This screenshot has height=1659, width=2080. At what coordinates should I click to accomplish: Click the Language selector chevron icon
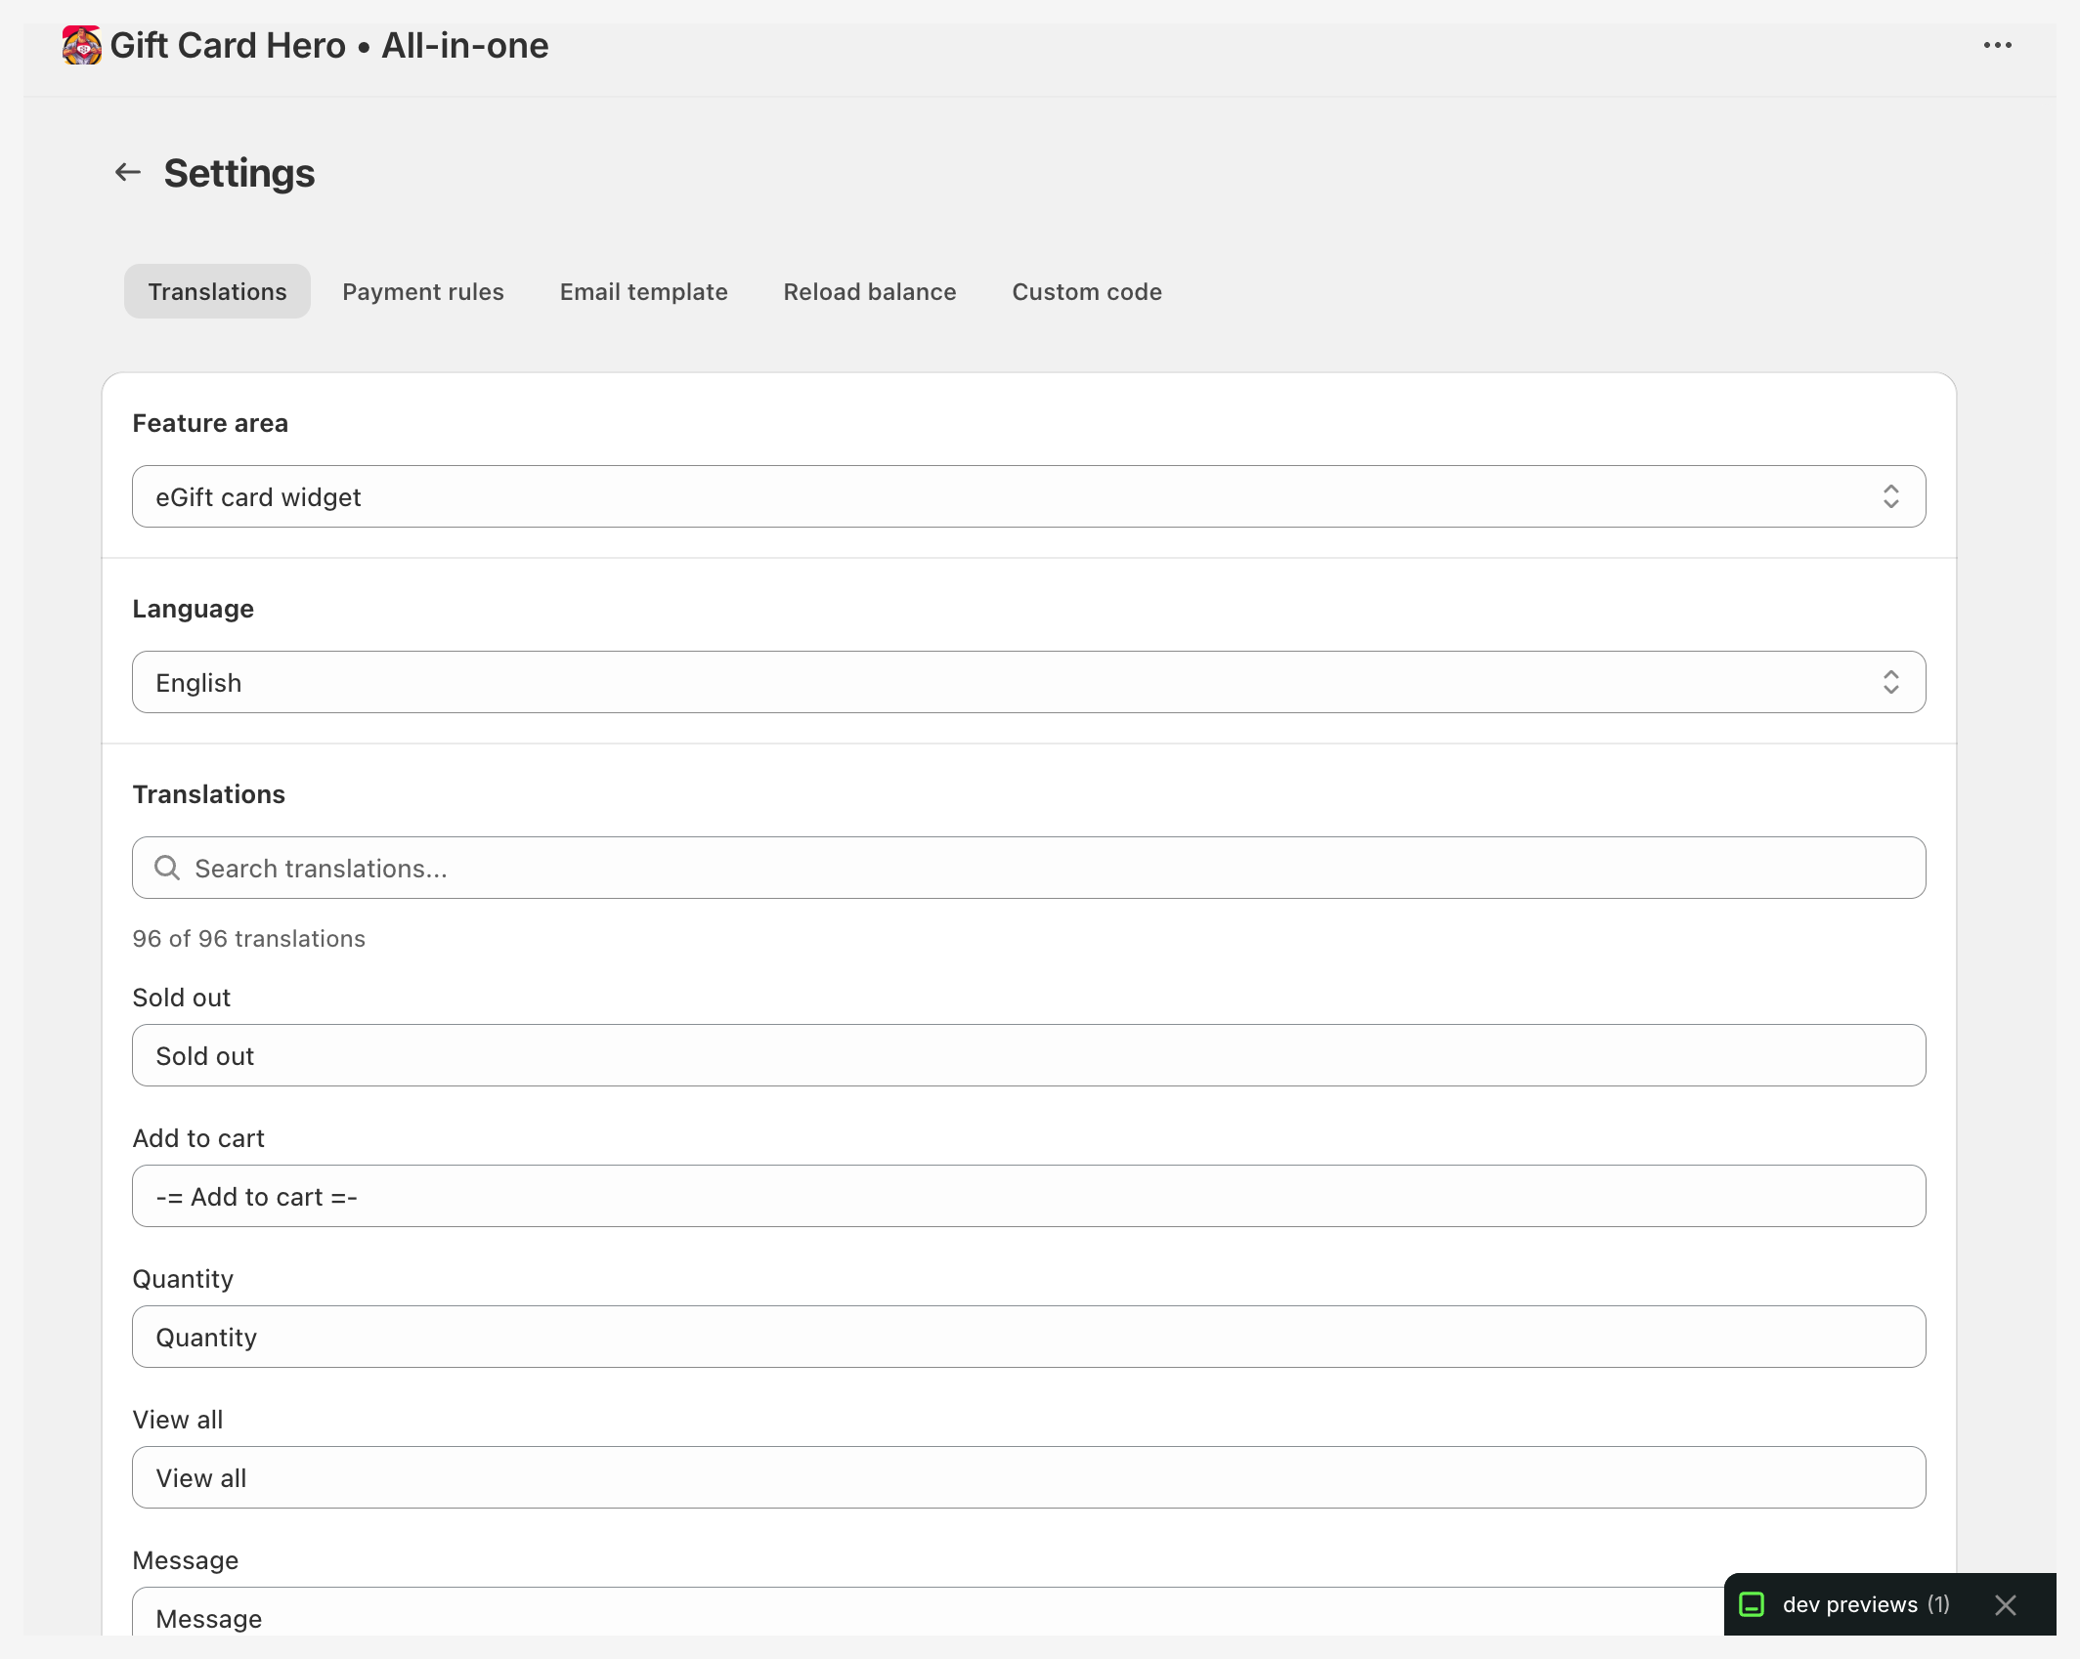(1892, 681)
